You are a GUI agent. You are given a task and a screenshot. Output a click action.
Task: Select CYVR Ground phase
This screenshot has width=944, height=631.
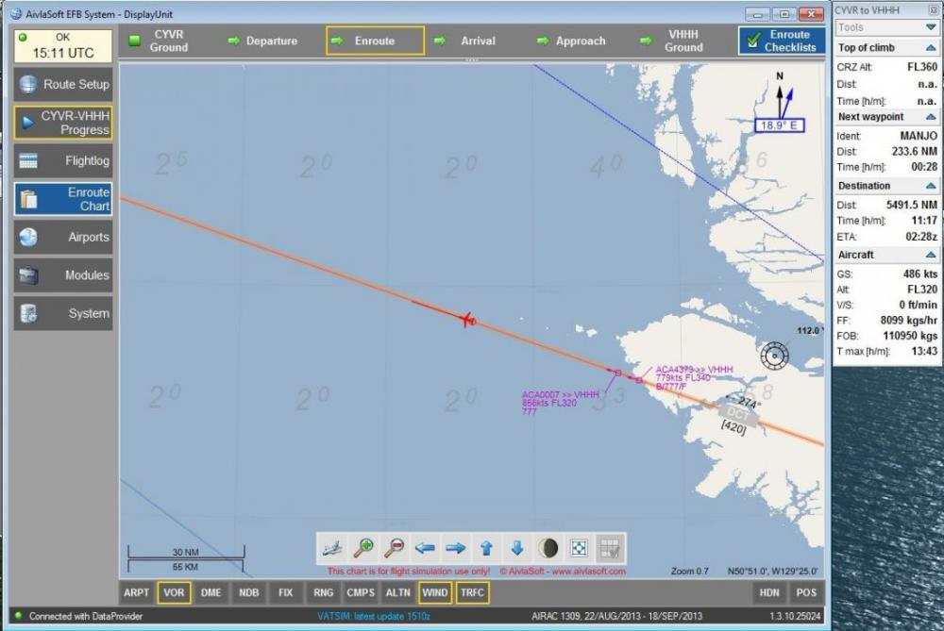tap(169, 41)
